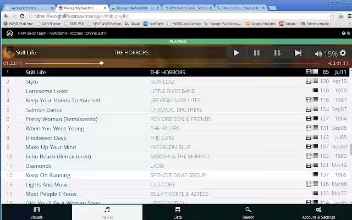
Task: Open Google Analytics bookmark
Action: click(x=261, y=24)
